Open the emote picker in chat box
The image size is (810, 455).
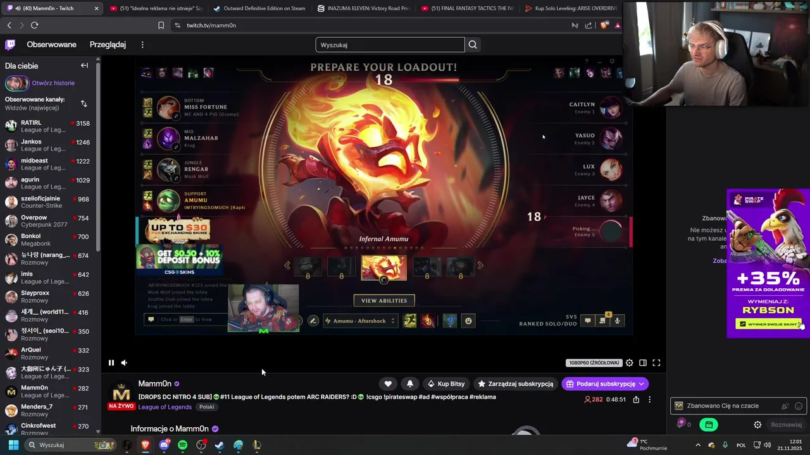799,406
